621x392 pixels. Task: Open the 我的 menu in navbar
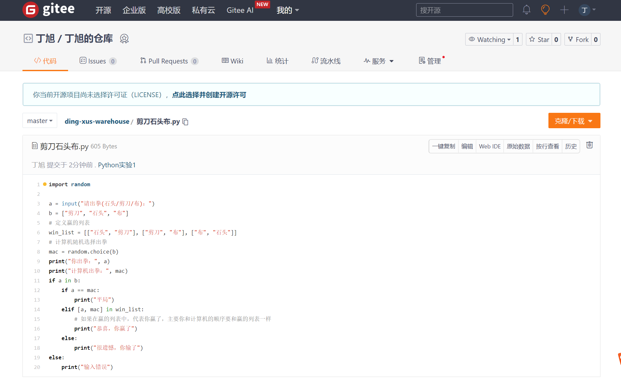[288, 10]
